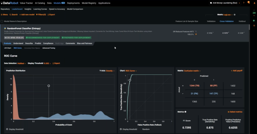Open the help question mark icon
The height and width of the screenshot is (134, 257).
pos(244,3)
